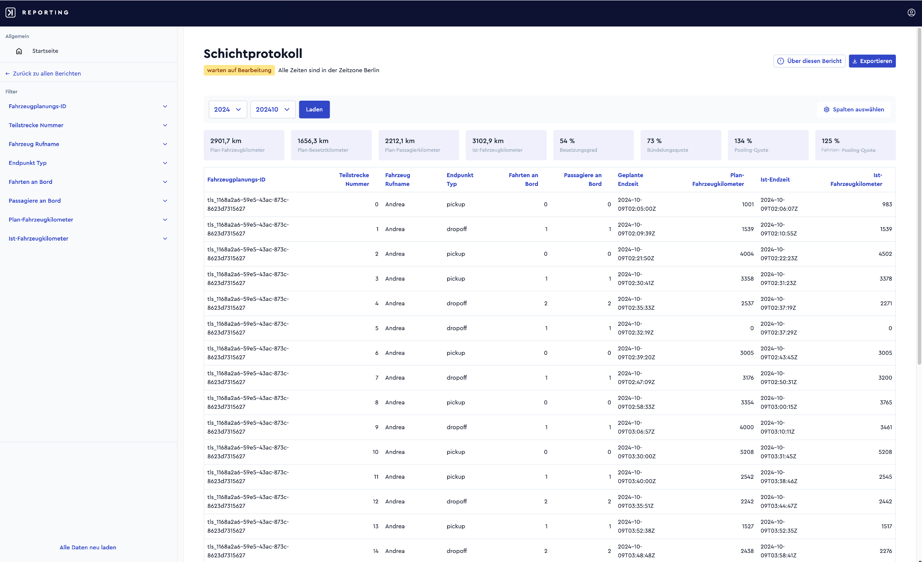Click the Reporting logo icon
This screenshot has height=562, width=922.
(10, 13)
